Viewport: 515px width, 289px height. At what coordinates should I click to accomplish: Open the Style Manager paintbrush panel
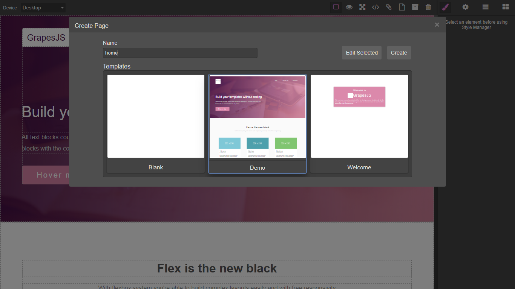[x=445, y=7]
